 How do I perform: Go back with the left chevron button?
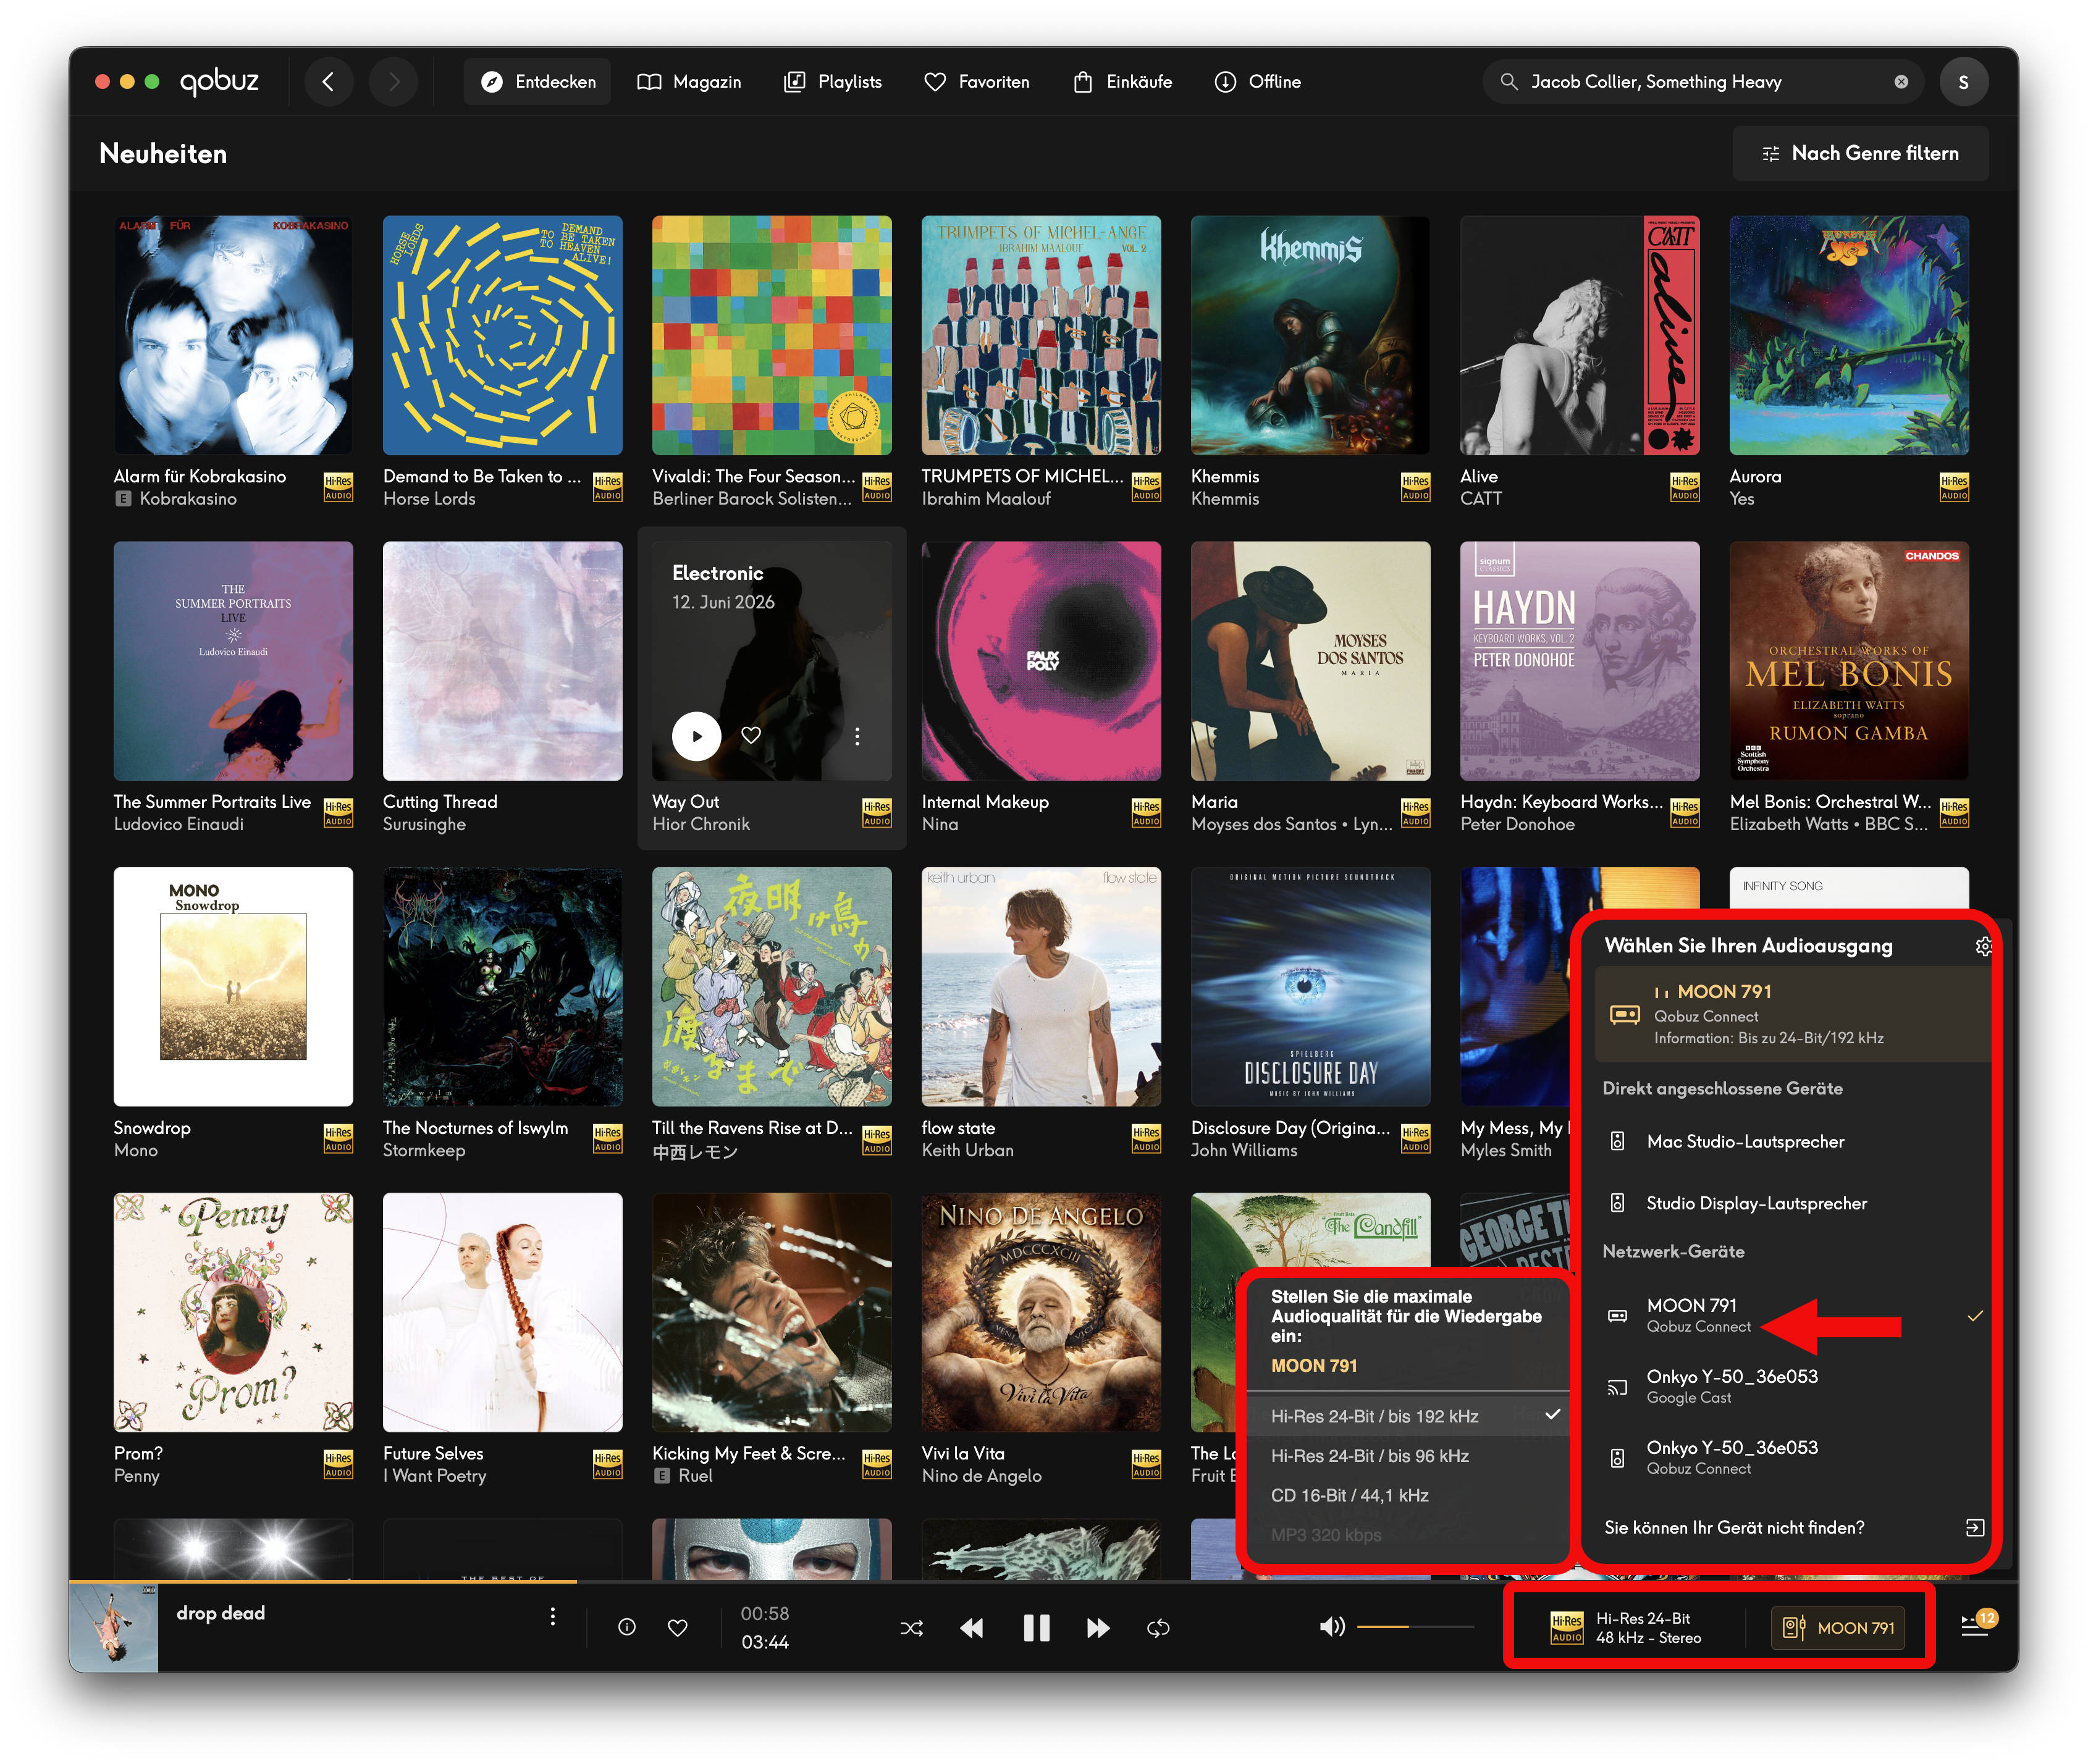click(x=328, y=82)
